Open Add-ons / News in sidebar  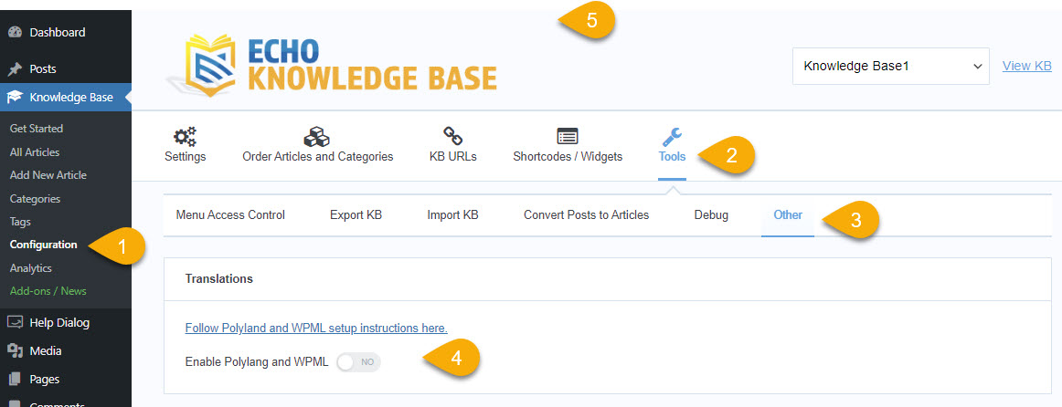click(x=48, y=291)
